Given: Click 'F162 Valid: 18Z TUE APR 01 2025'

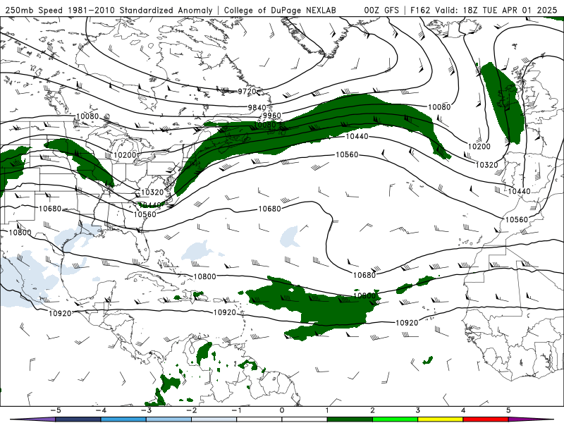Looking at the screenshot, I should point(484,10).
